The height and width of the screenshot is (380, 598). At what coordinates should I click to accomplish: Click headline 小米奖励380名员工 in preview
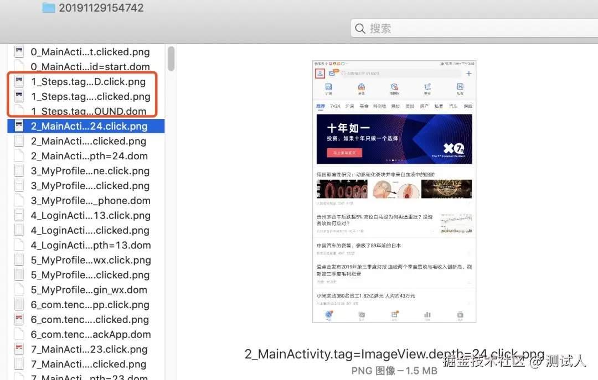(x=366, y=296)
